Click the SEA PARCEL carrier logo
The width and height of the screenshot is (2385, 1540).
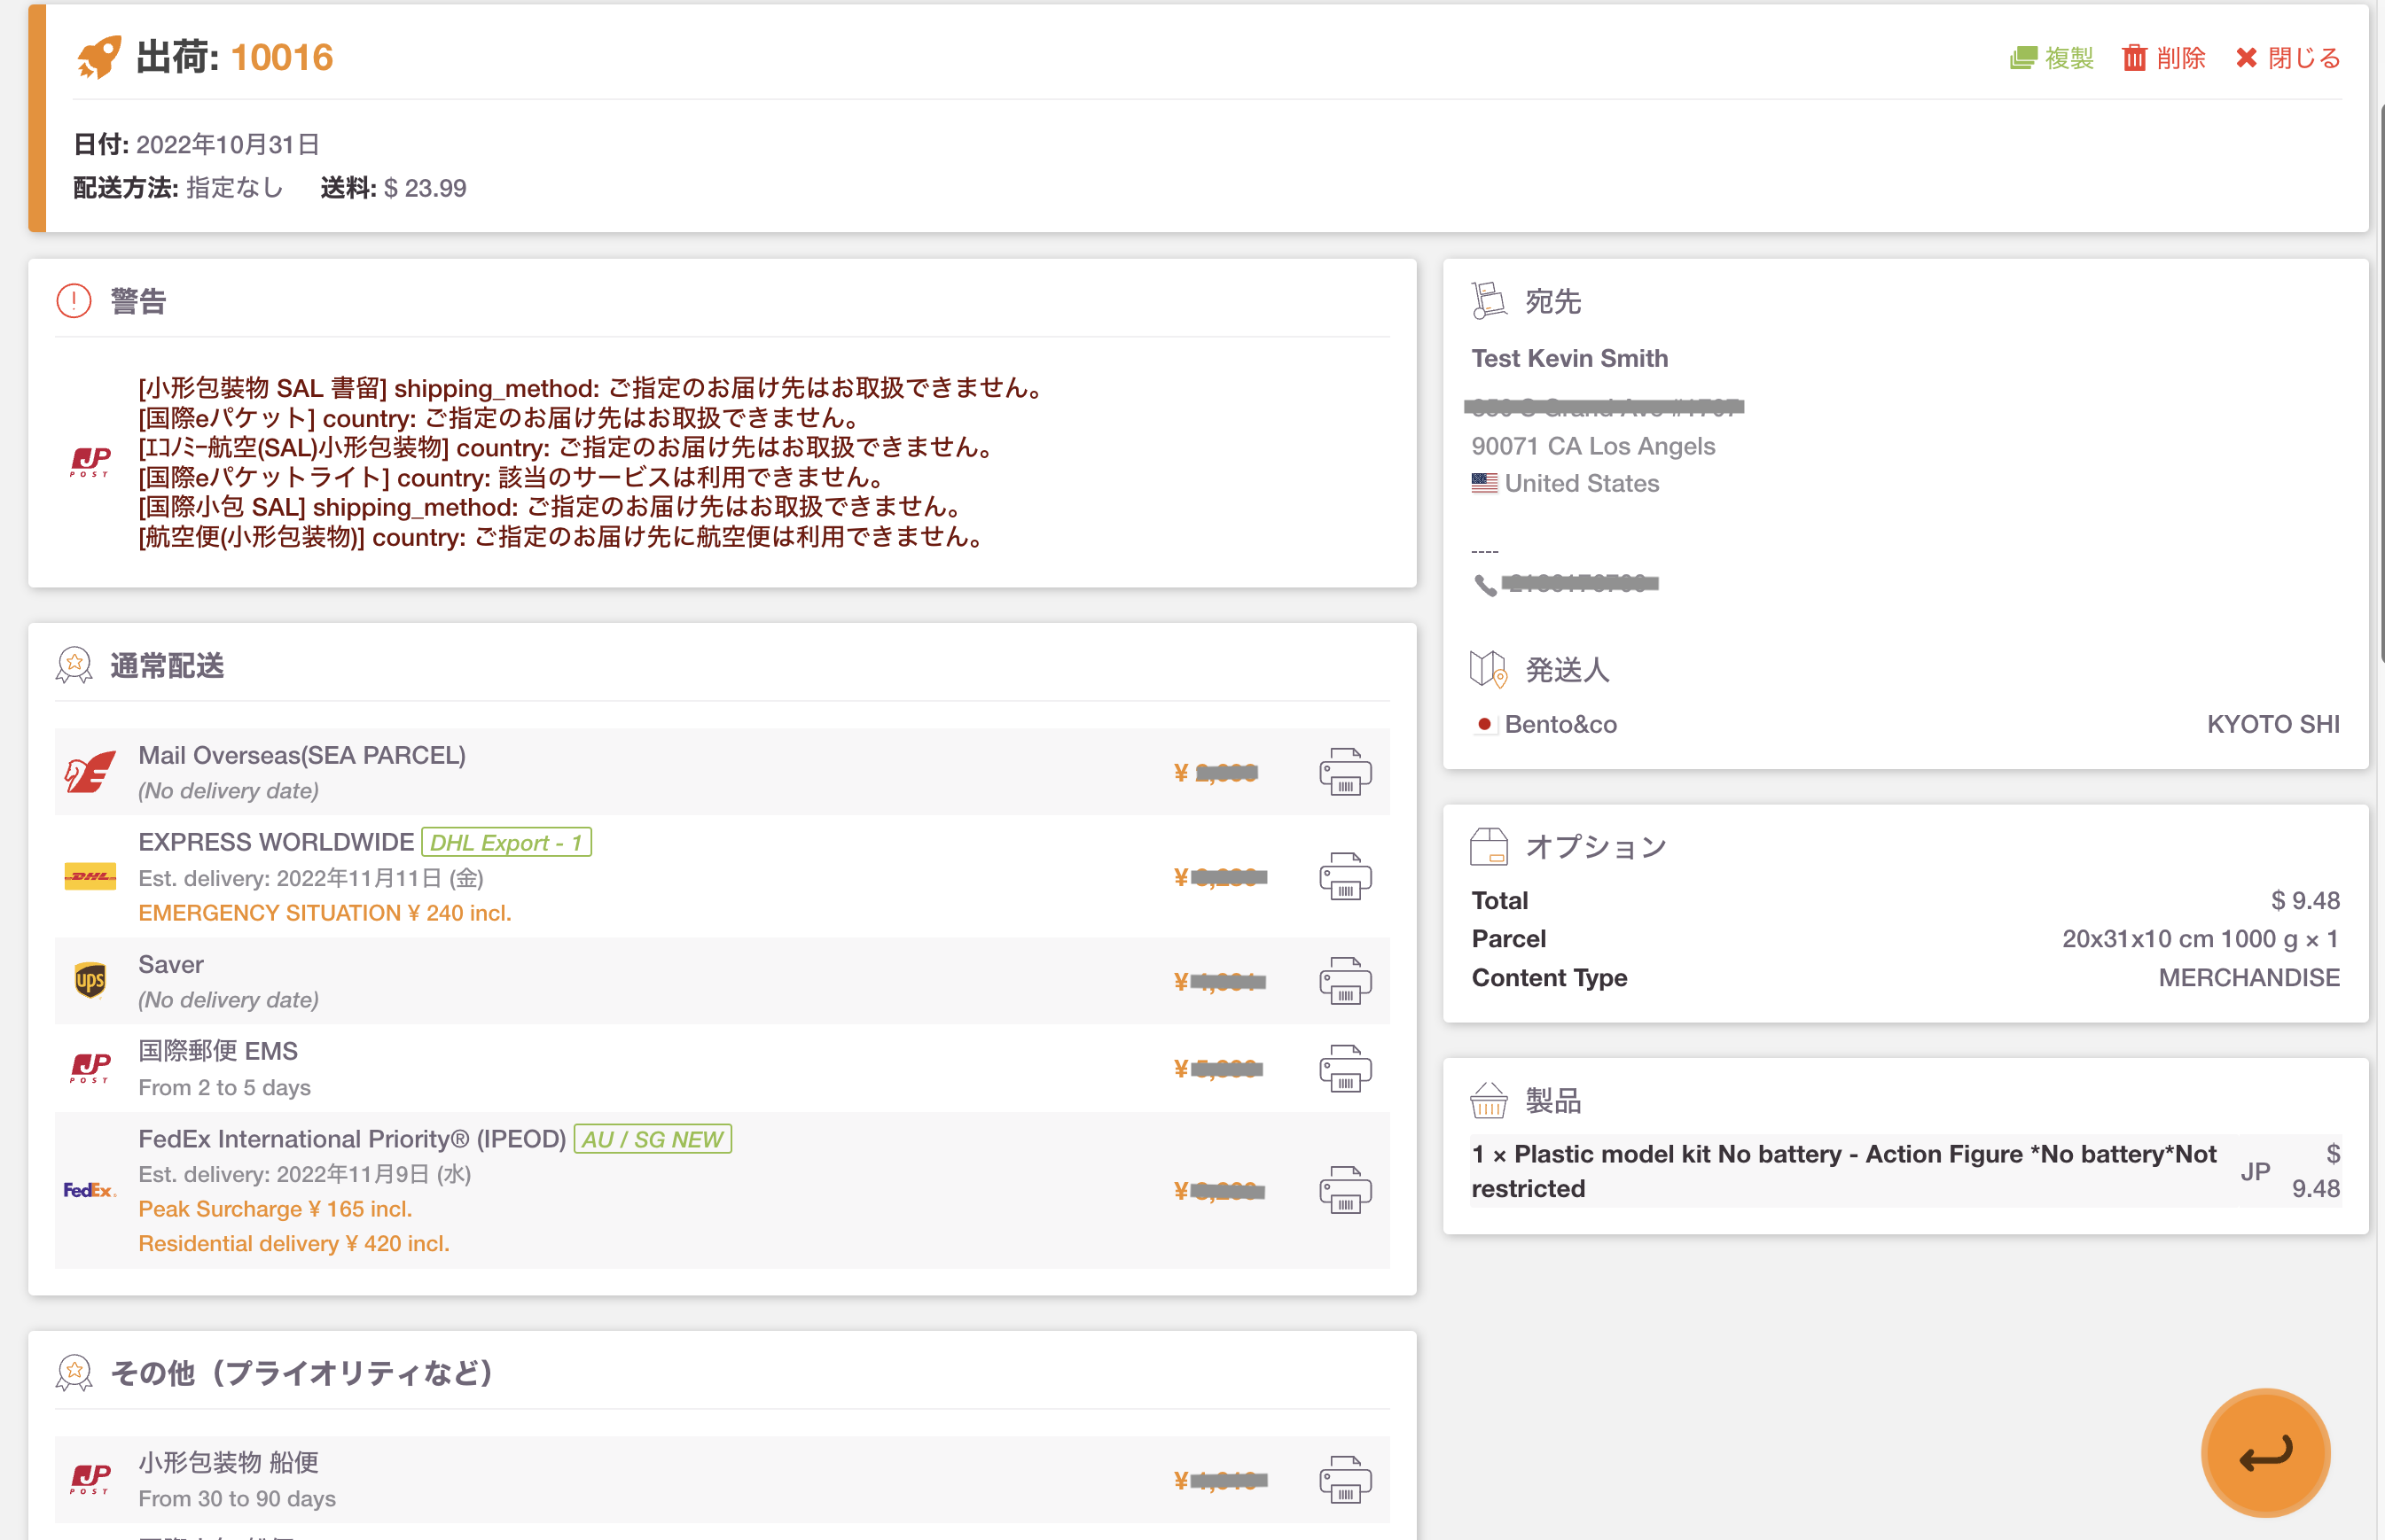[90, 772]
